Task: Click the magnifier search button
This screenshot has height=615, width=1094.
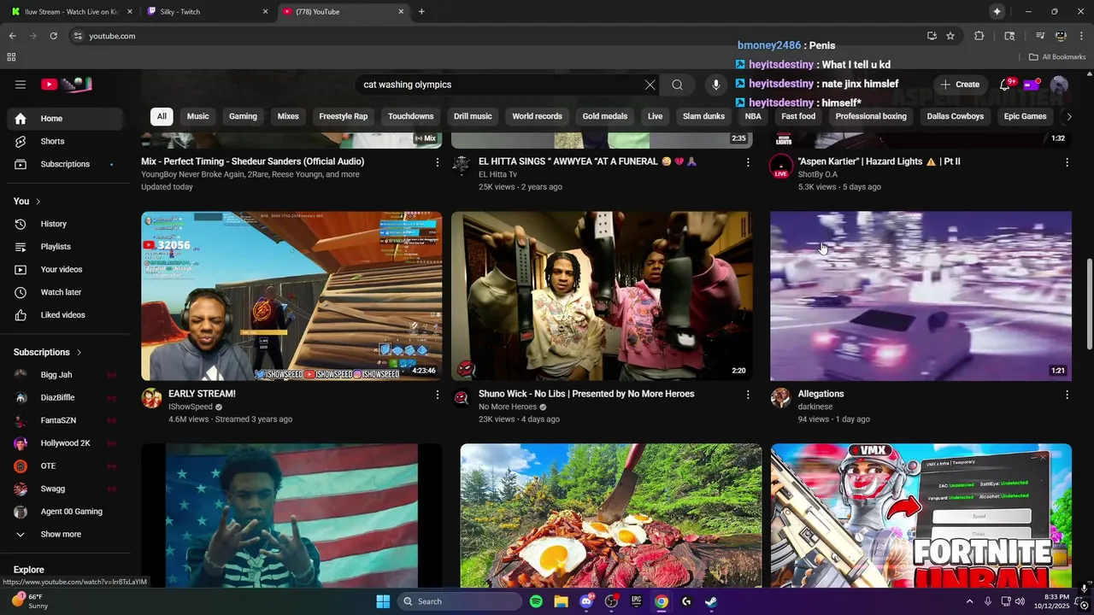Action: click(677, 85)
